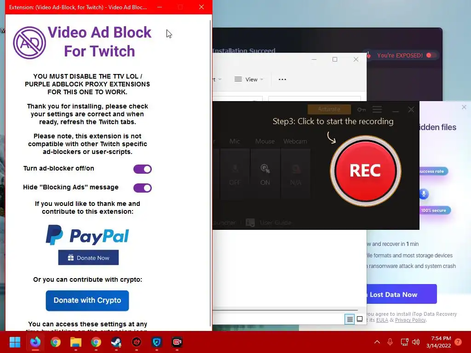Image resolution: width=471 pixels, height=353 pixels.
Task: Click the blue microphone icon in the iTop ad
Action: [424, 194]
